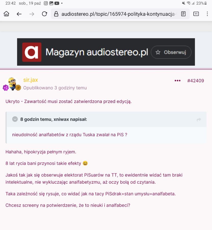Click the minion avatar of sir.jax
Image resolution: width=212 pixels, height=230 pixels.
tap(13, 83)
